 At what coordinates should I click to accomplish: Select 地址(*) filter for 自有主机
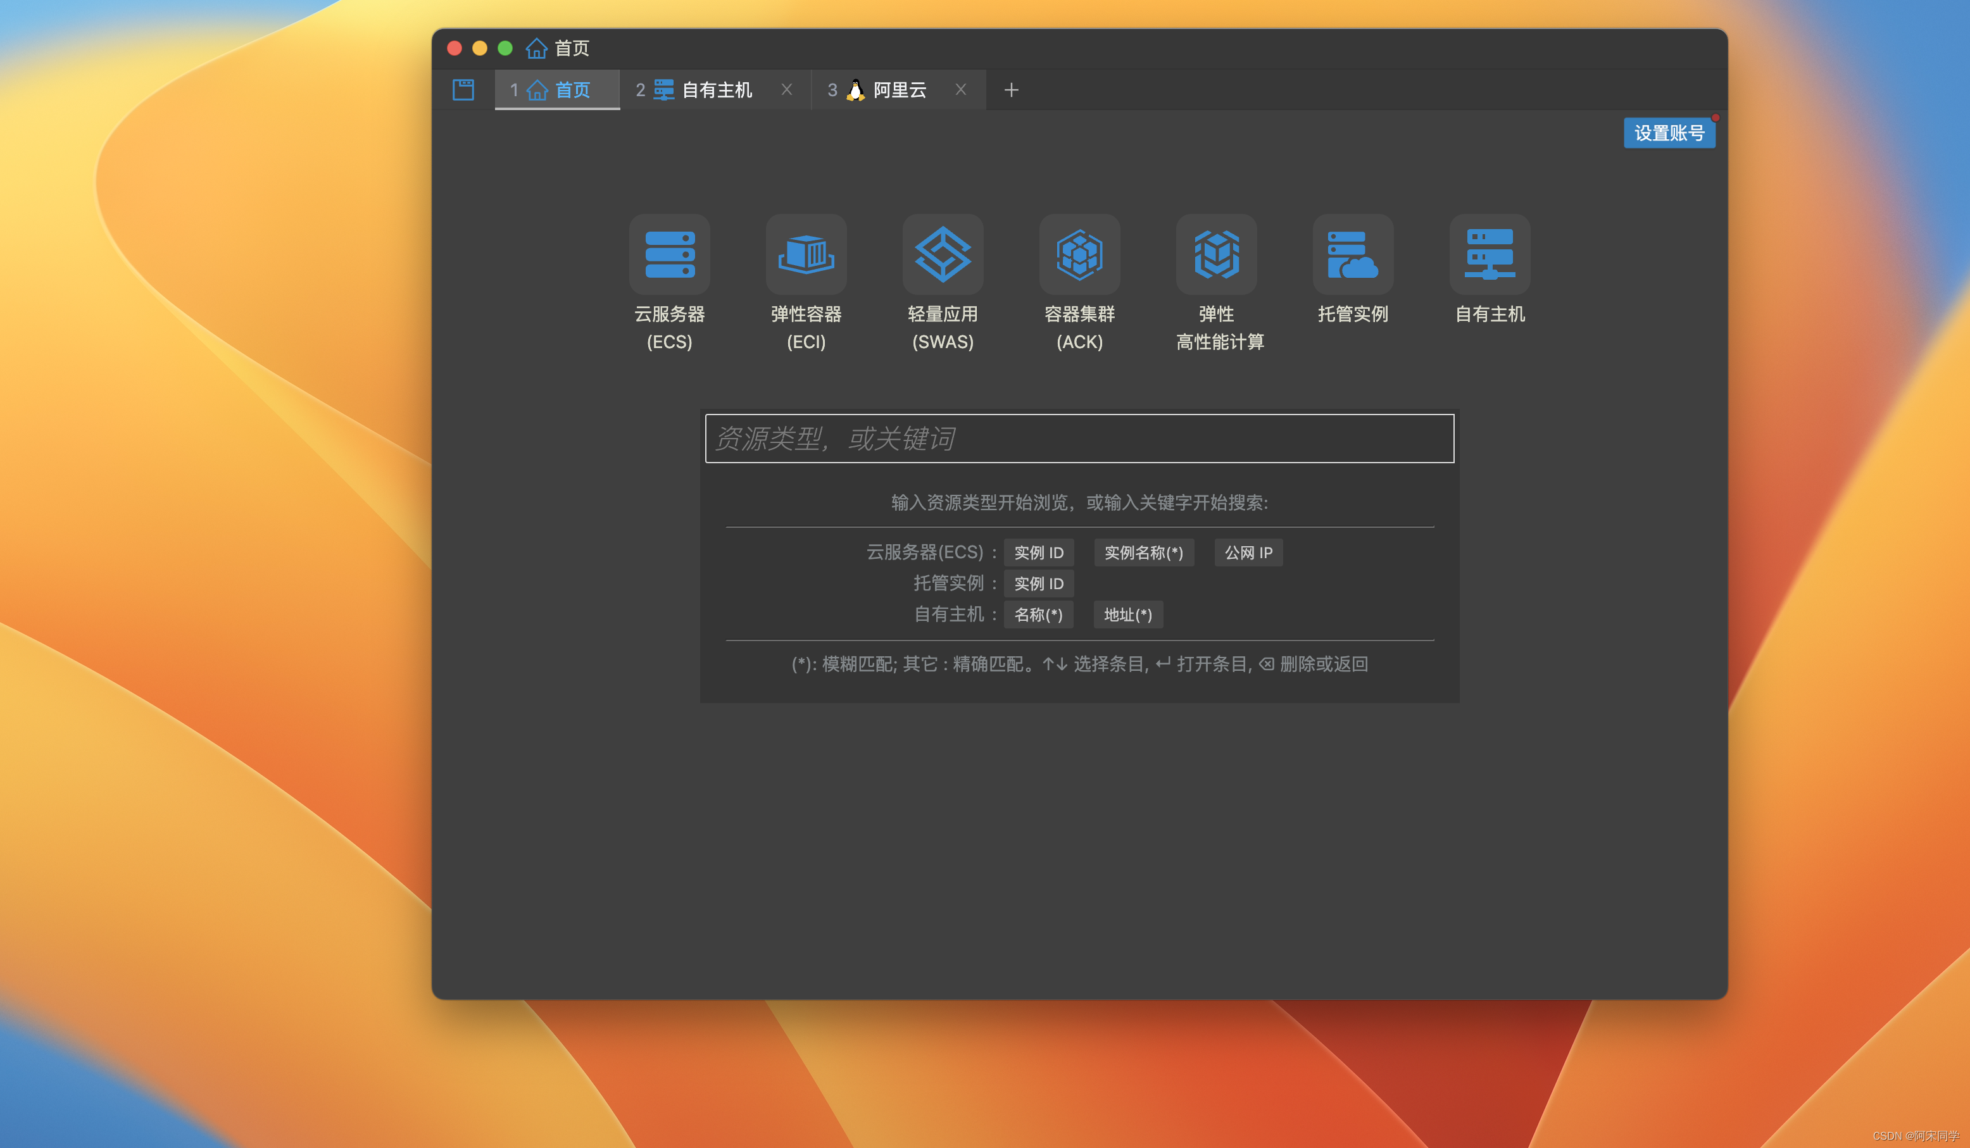[1128, 615]
